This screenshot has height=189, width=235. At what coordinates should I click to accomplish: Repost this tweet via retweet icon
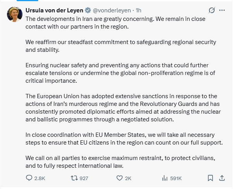tap(72, 178)
